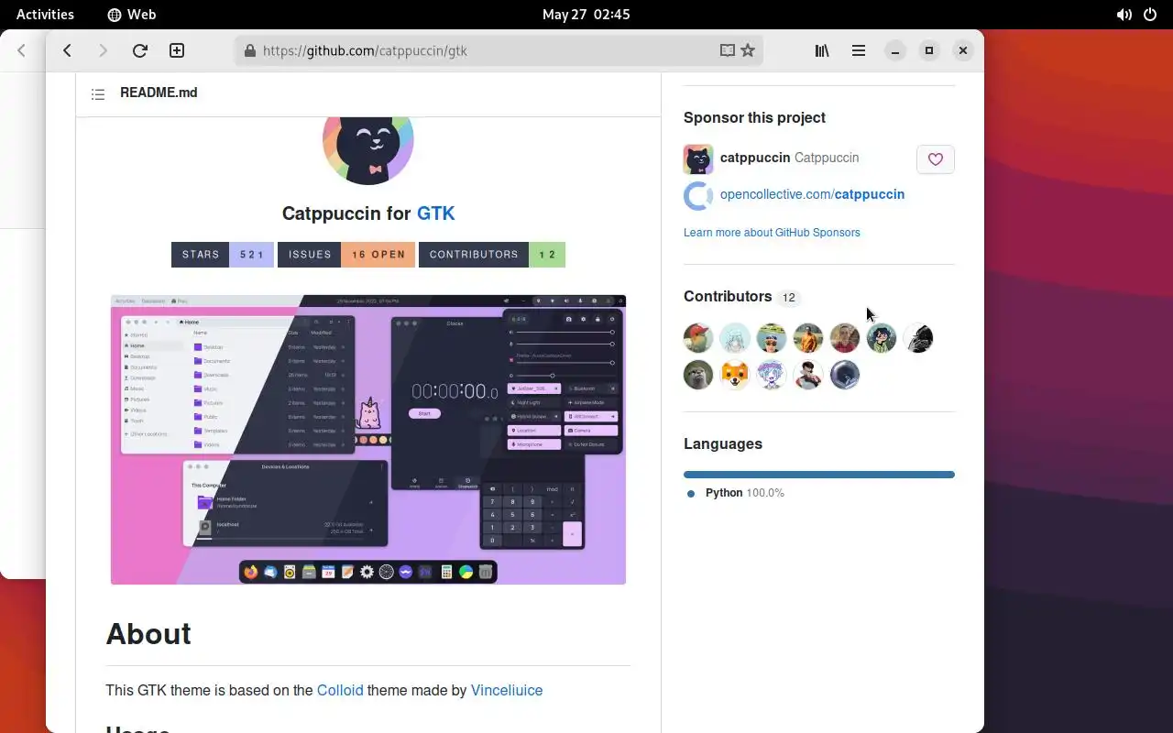Click back arrow of the background window
The image size is (1173, 733).
coord(22,51)
